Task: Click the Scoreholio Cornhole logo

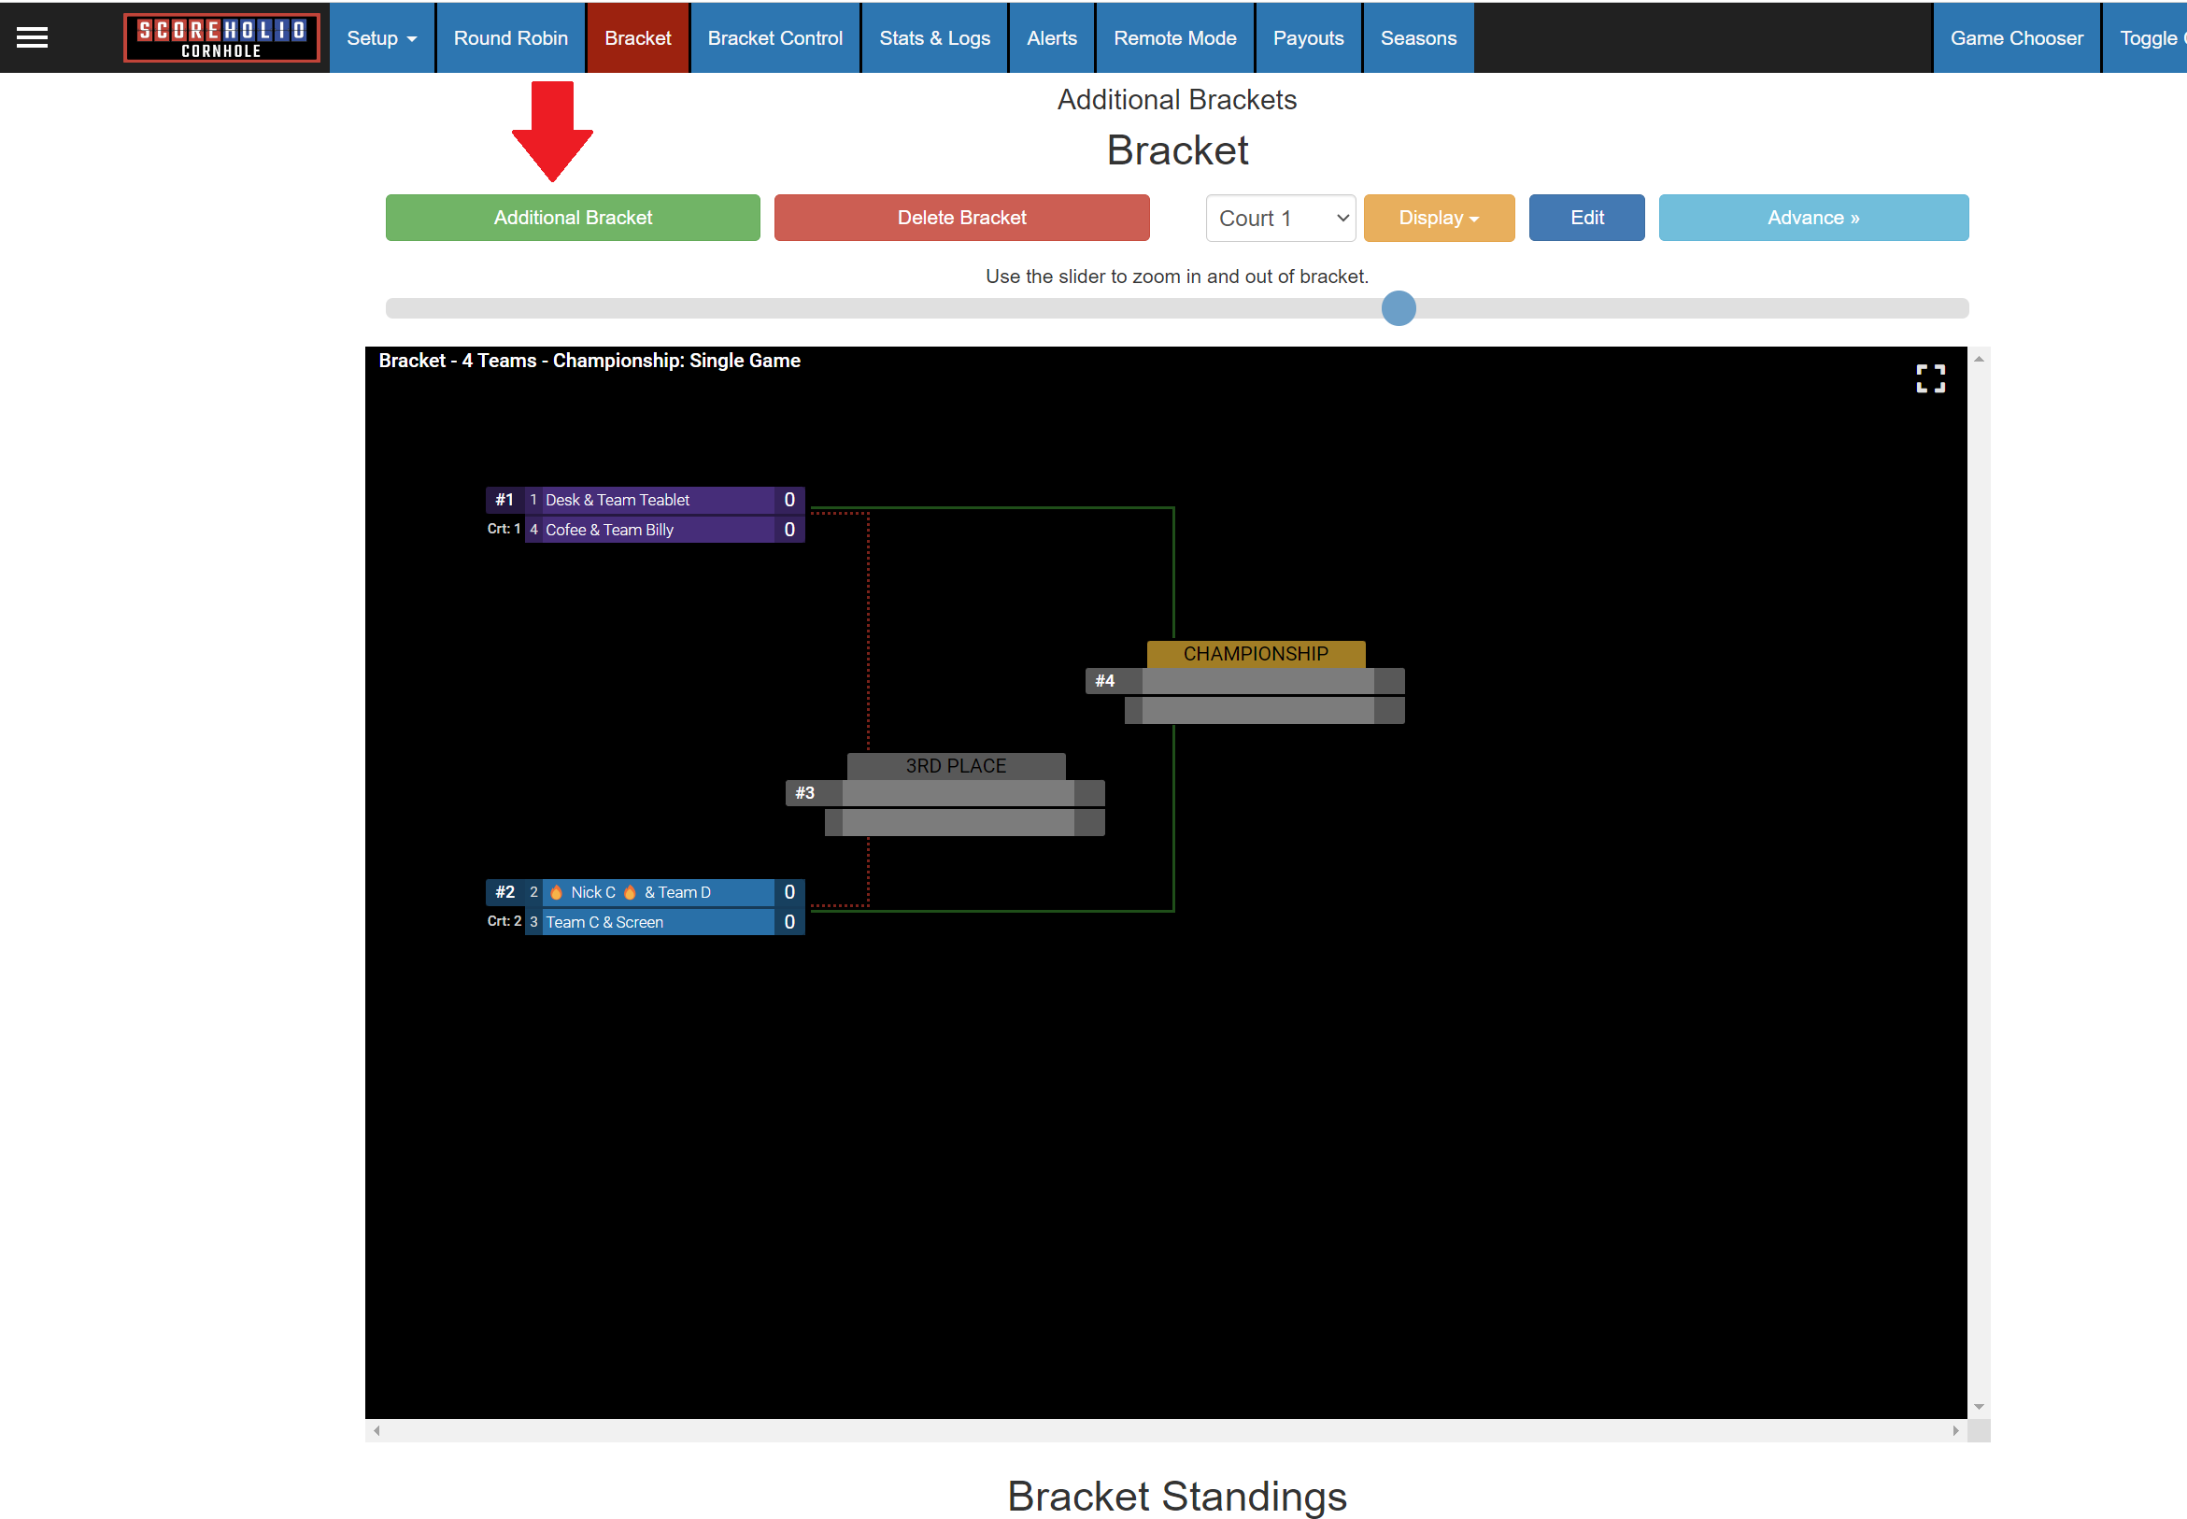Action: tap(220, 38)
